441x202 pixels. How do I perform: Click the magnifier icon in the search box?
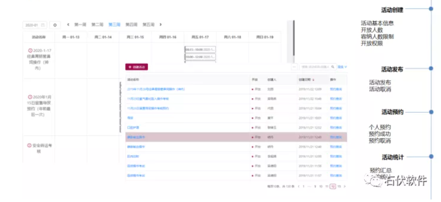click(333, 67)
